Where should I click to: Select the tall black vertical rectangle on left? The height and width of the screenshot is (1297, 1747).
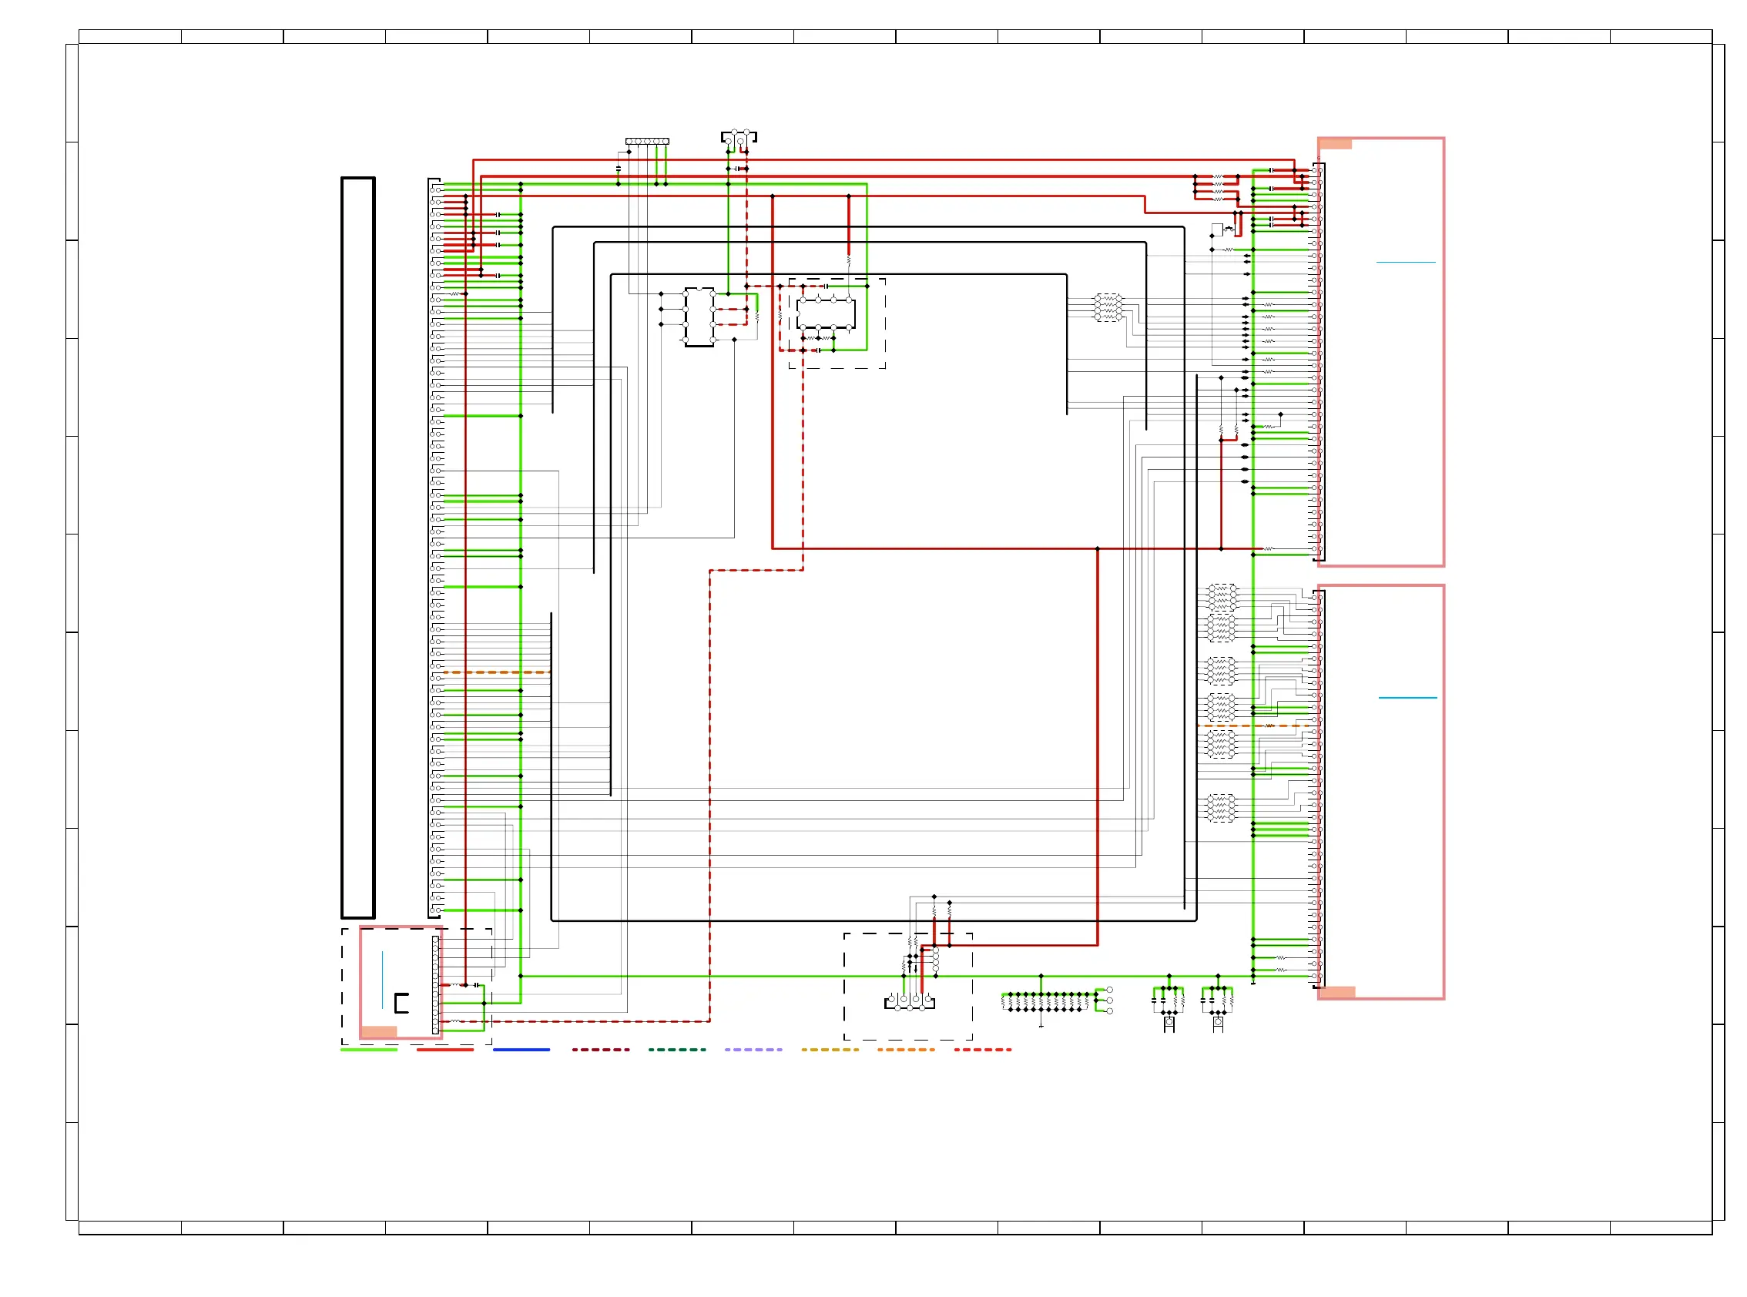click(x=357, y=548)
